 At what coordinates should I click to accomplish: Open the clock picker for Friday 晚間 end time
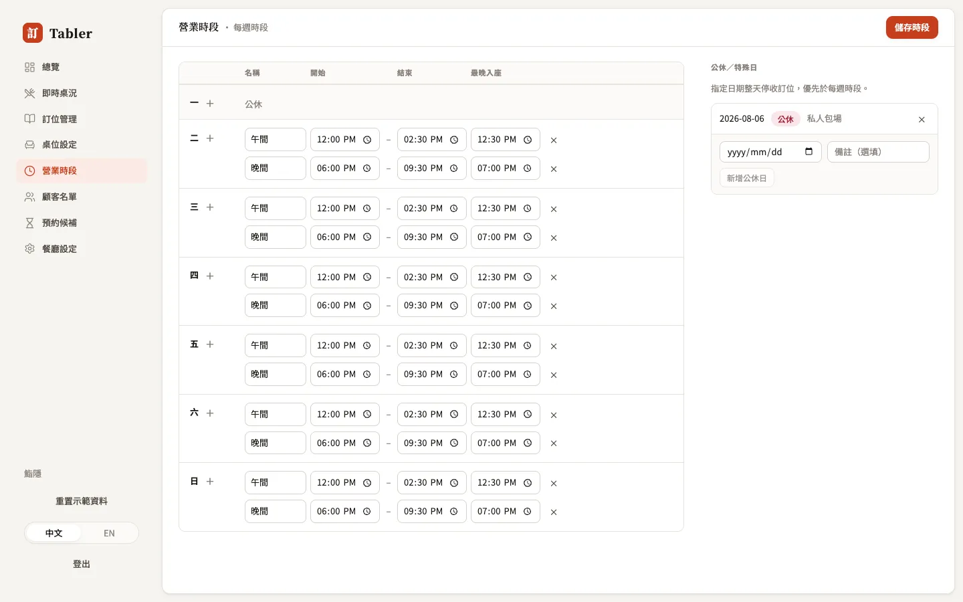tap(454, 375)
